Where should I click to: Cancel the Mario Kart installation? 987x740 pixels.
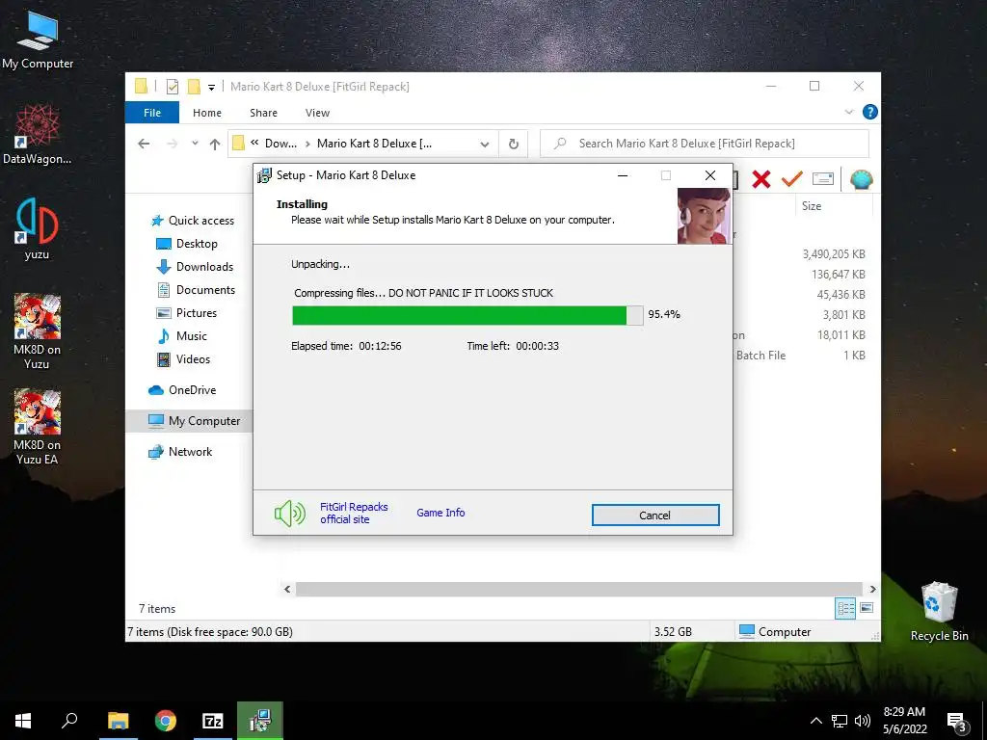pyautogui.click(x=655, y=515)
